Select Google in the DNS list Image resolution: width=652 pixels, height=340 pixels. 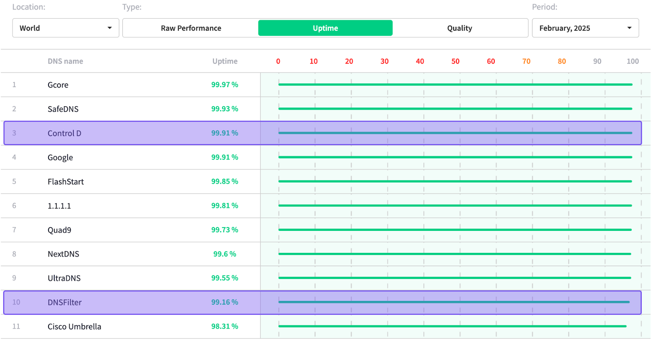60,158
